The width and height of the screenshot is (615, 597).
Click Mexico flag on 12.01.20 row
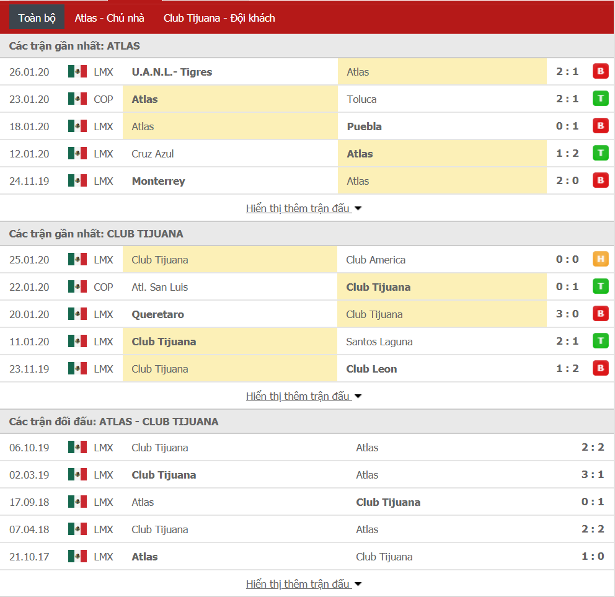[x=77, y=153]
